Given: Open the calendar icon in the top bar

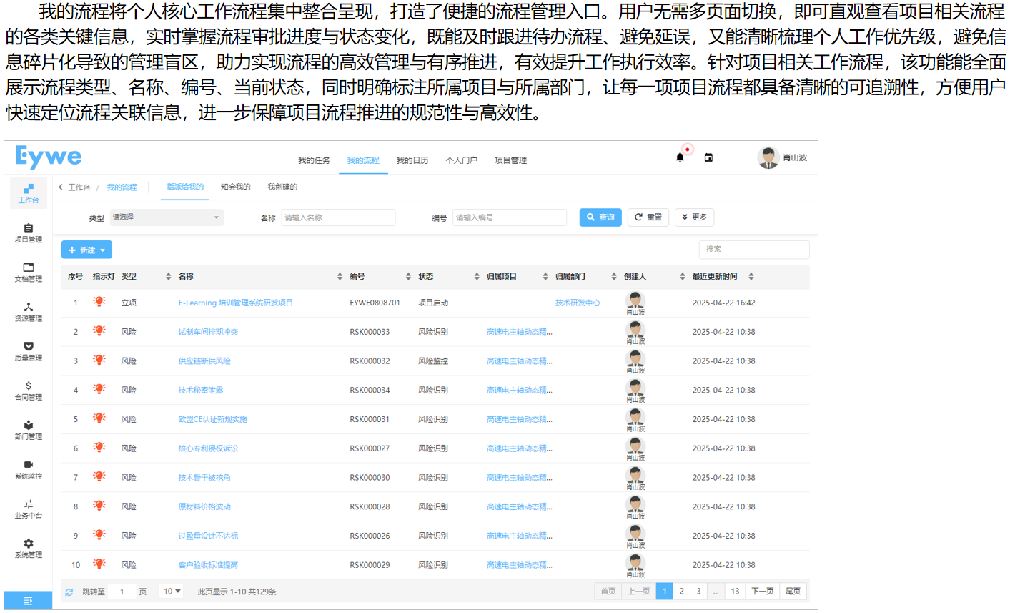Looking at the screenshot, I should click(x=708, y=157).
